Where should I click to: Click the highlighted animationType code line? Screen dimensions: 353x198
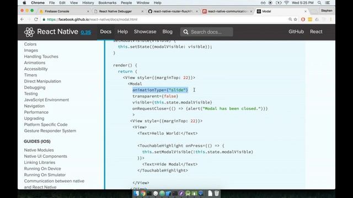click(x=160, y=90)
